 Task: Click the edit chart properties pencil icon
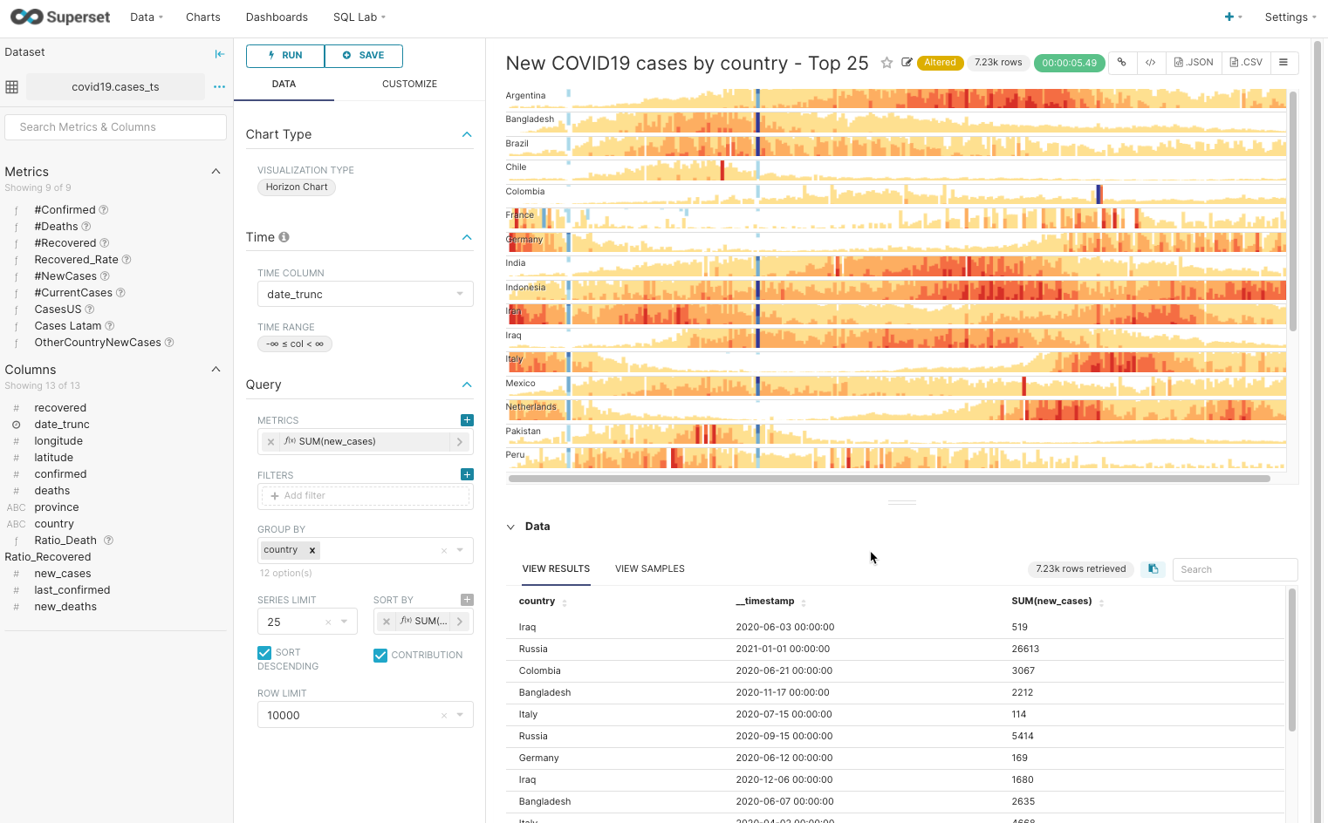[x=907, y=63]
